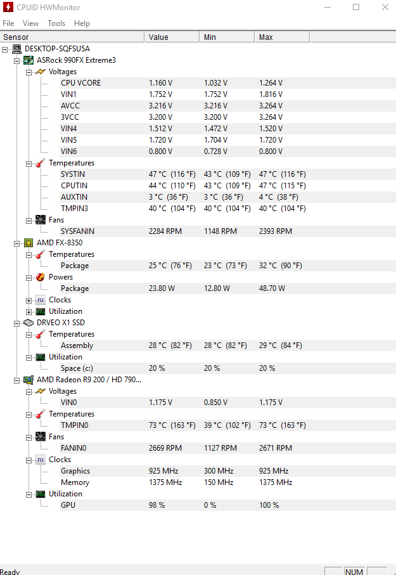The width and height of the screenshot is (396, 575).
Task: Select the GPU utilization row
Action: coord(68,505)
